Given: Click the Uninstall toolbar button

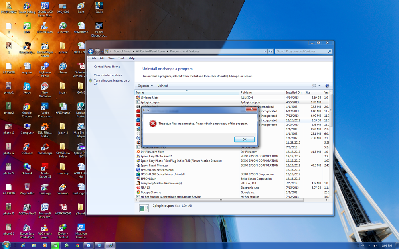Looking at the screenshot, I should click(163, 86).
